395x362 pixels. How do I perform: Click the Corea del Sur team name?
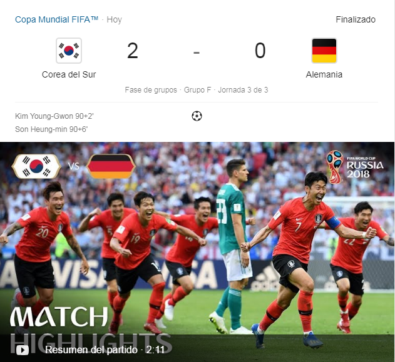[69, 74]
